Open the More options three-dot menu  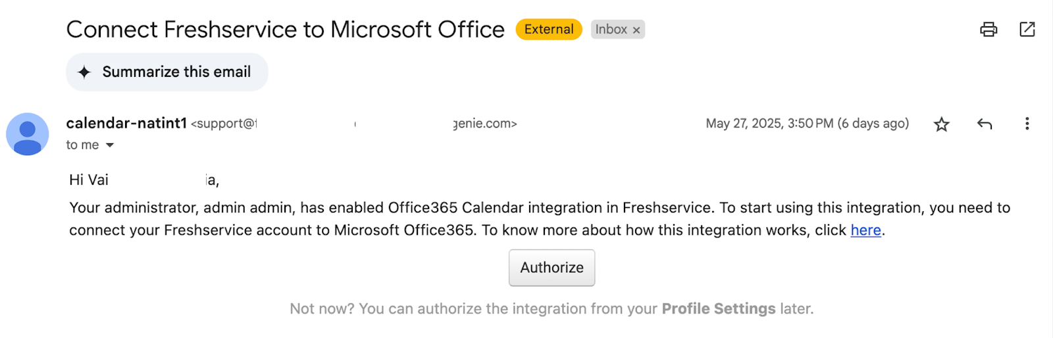click(1027, 124)
